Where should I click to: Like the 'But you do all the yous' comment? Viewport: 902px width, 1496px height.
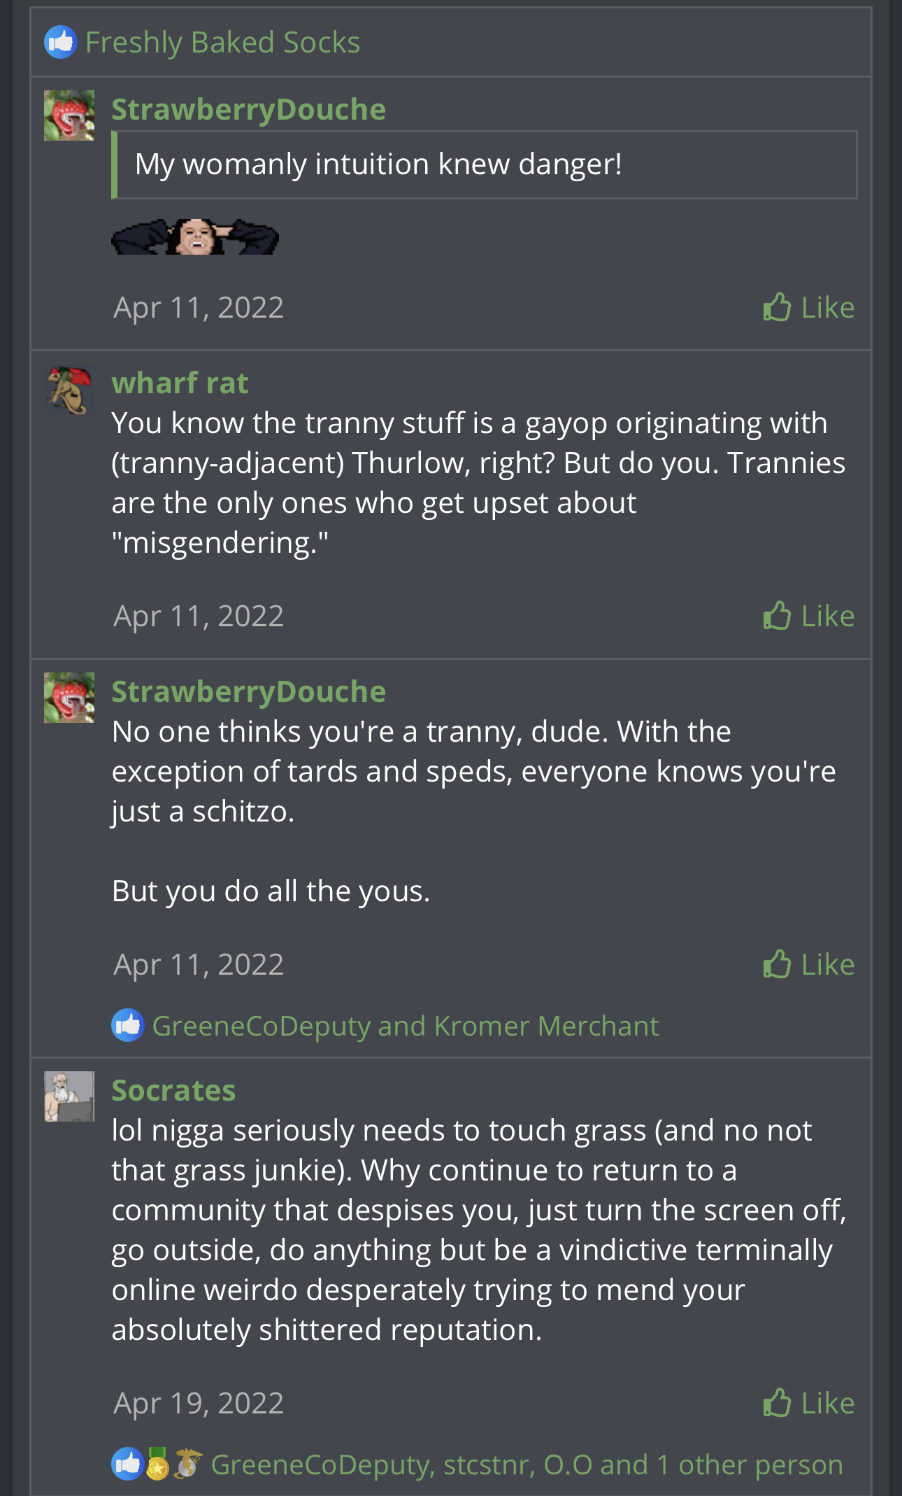point(808,965)
